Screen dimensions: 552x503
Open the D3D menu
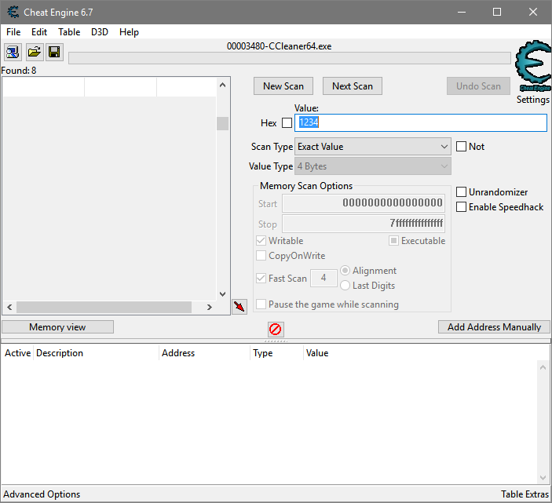point(100,32)
